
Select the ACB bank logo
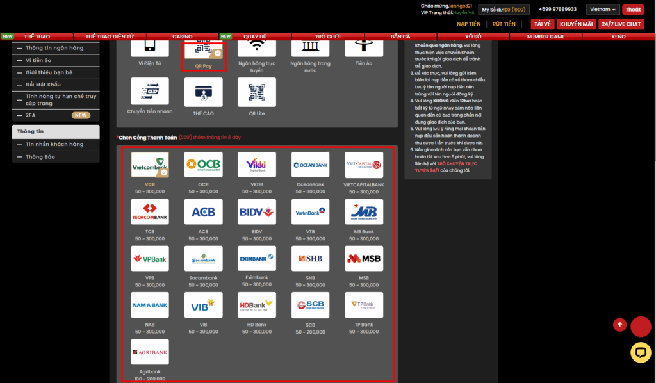point(203,212)
